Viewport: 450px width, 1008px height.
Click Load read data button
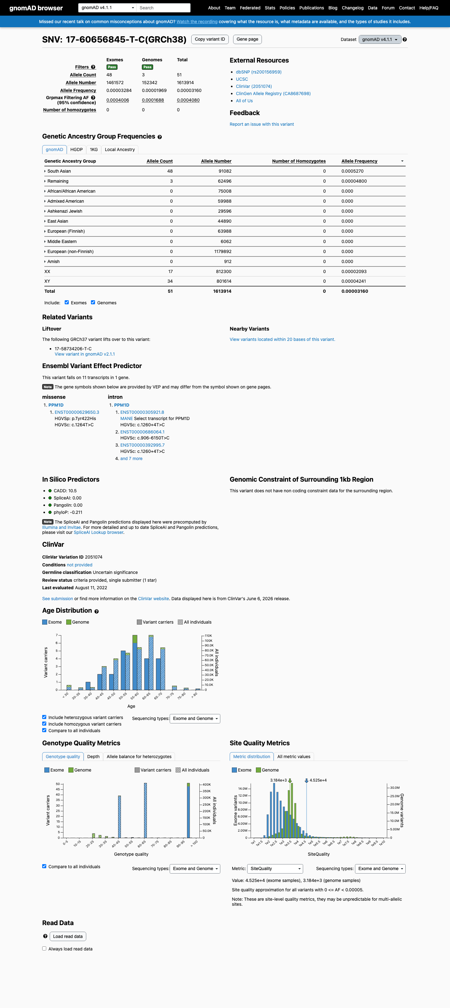(x=68, y=936)
